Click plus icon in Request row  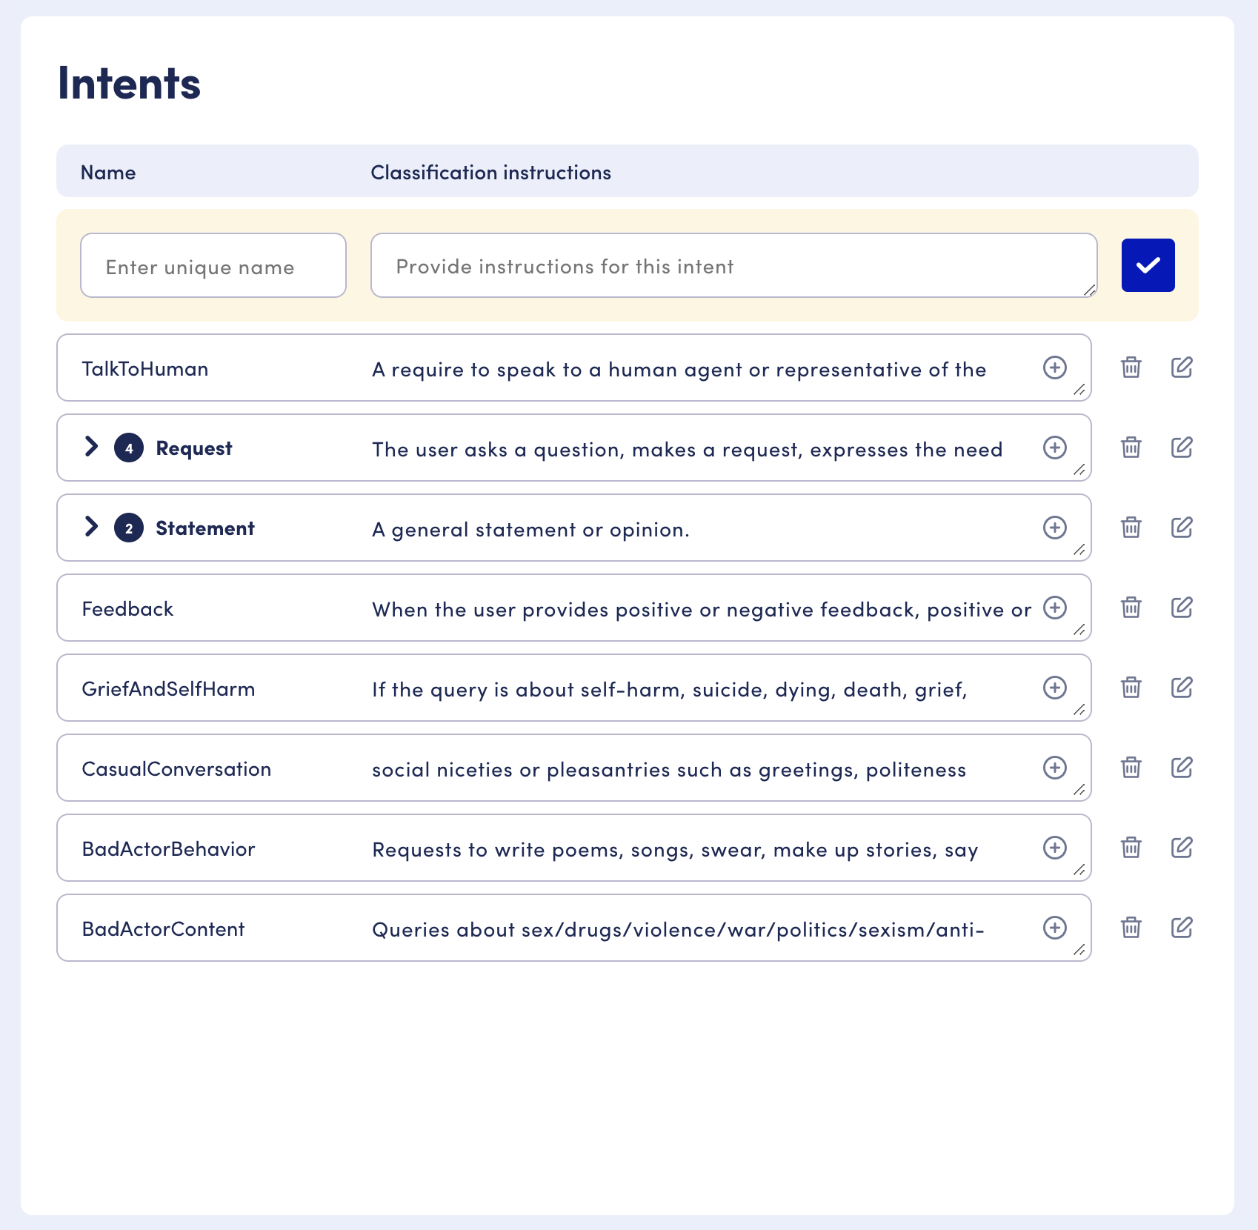(x=1054, y=448)
